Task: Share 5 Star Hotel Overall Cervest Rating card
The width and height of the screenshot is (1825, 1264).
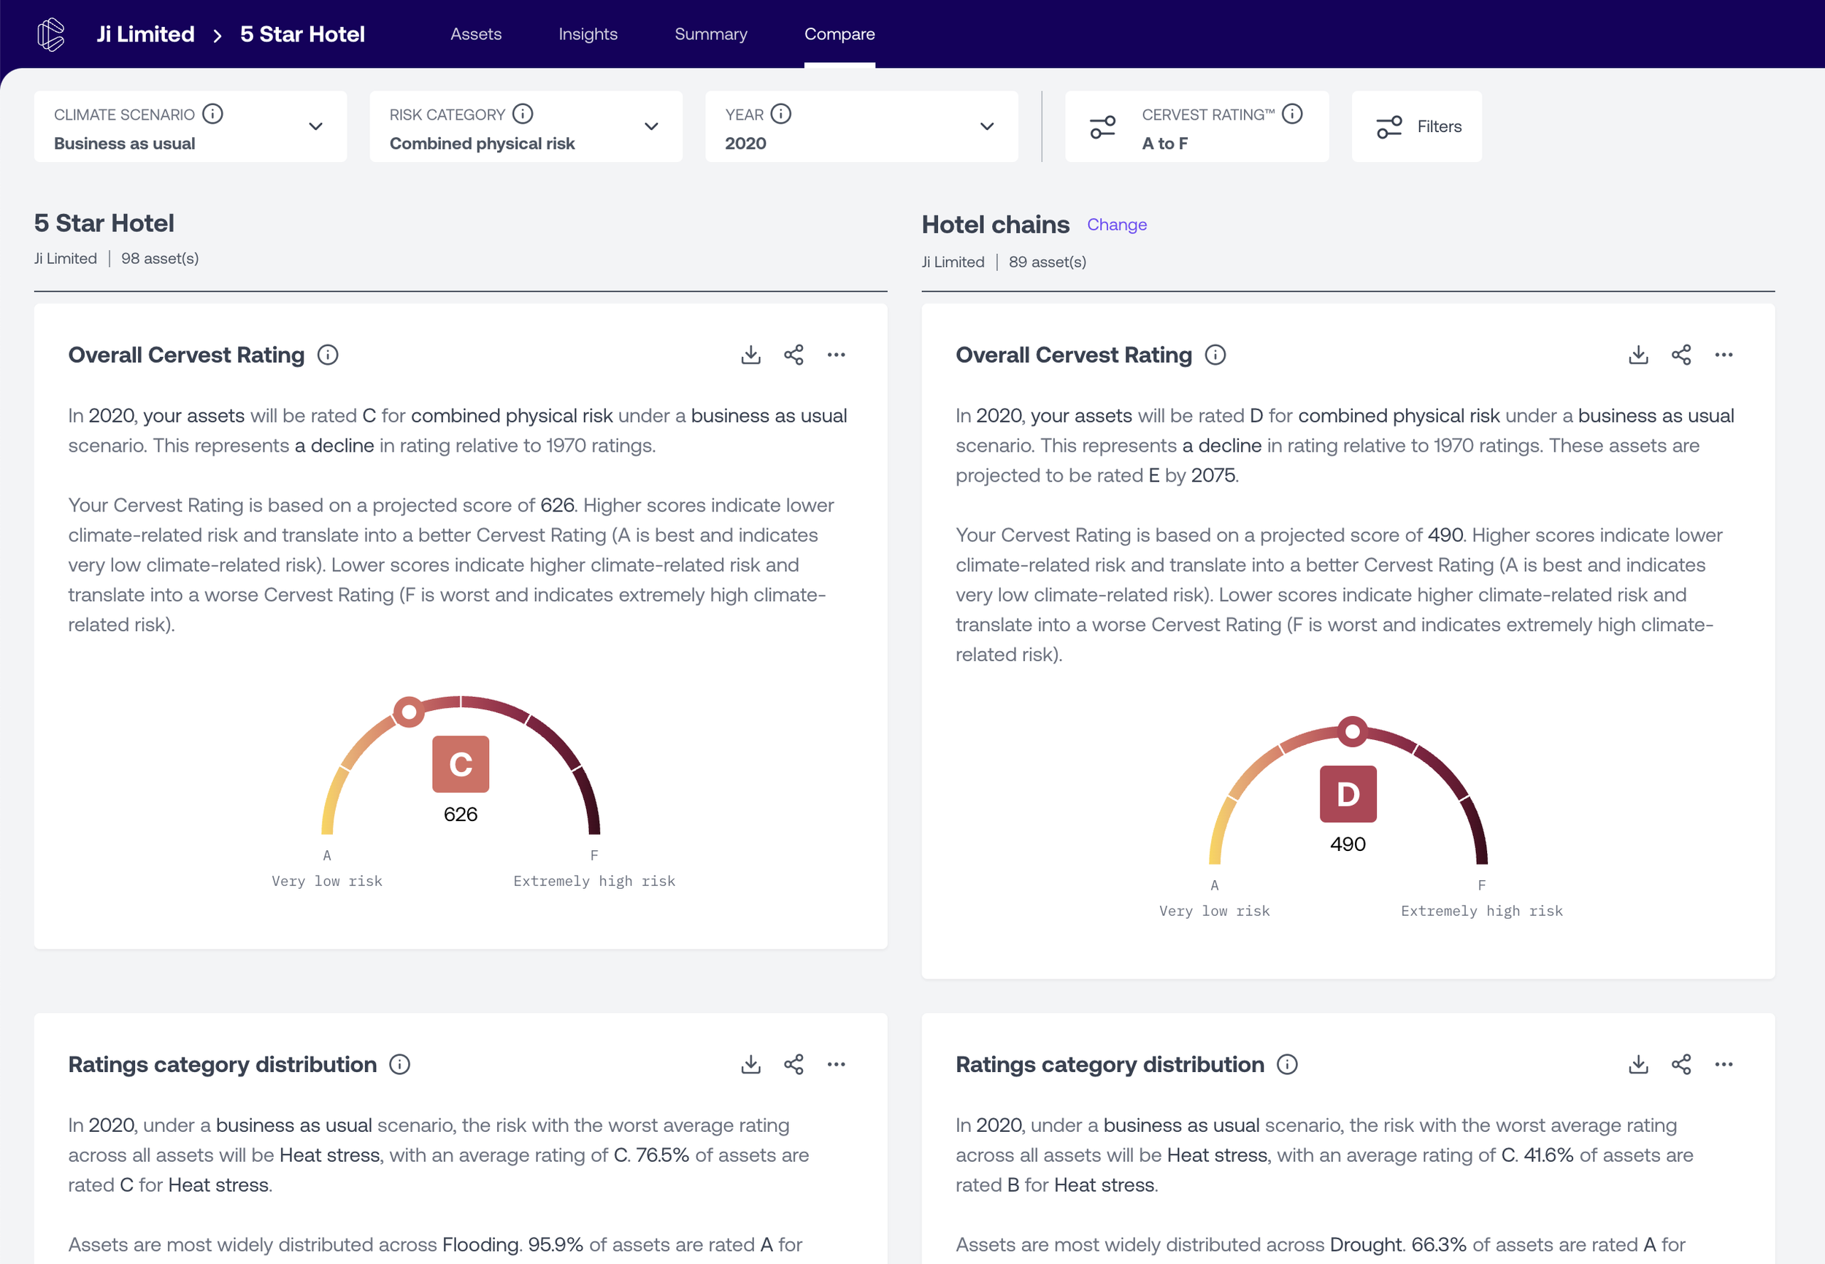Action: coord(794,355)
